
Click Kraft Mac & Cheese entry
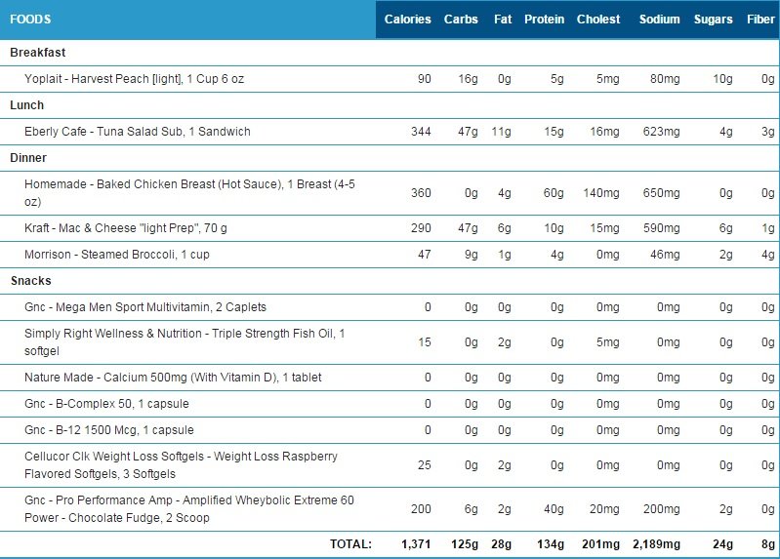(x=126, y=227)
